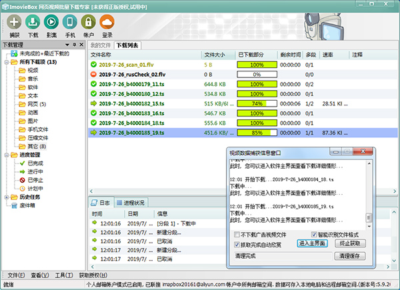Click the 捕获 (Capture) toolbar icon
This screenshot has width=400, height=290.
(x=13, y=22)
